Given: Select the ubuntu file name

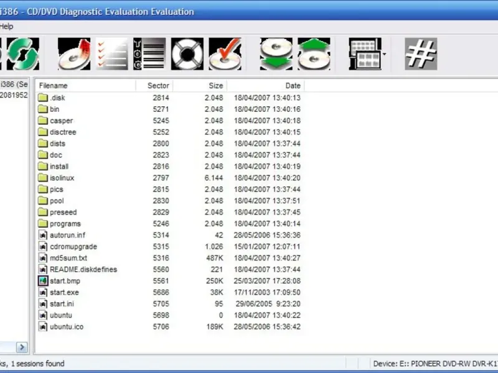Looking at the screenshot, I should [60, 315].
